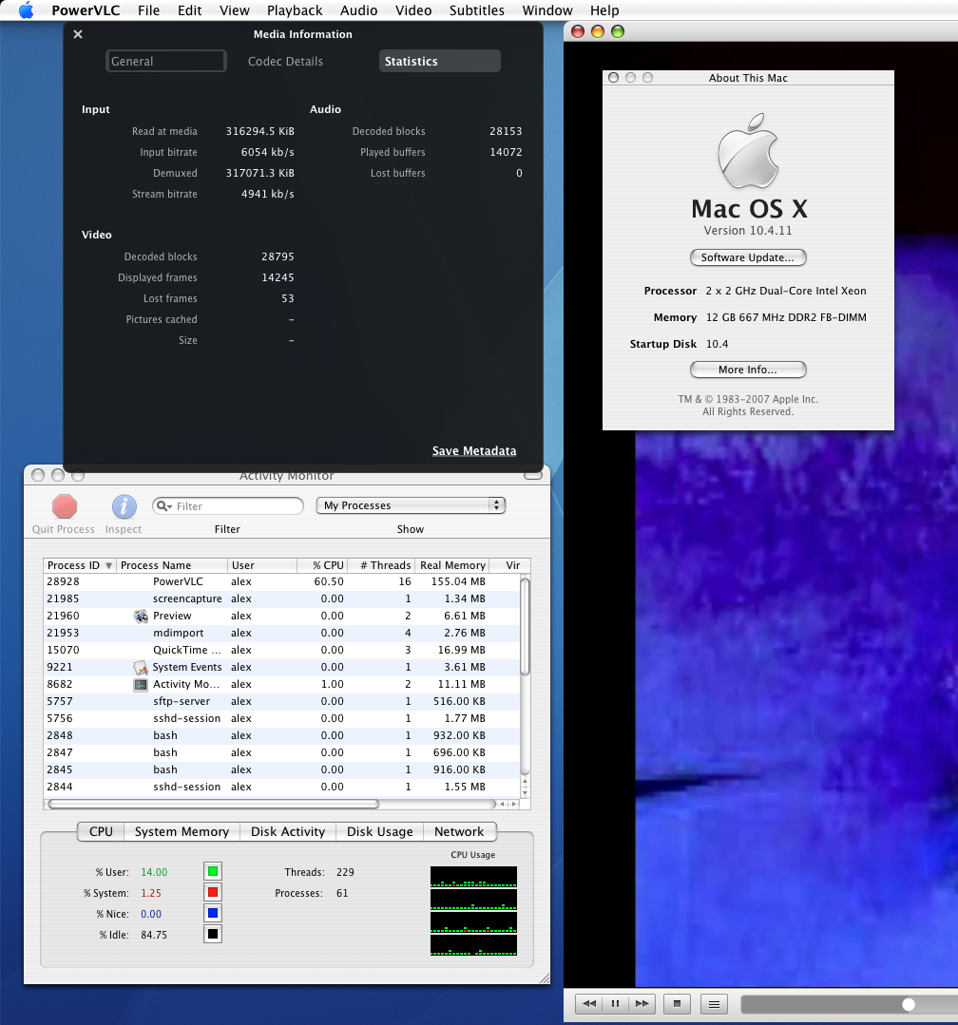This screenshot has height=1025, width=958.
Task: Click the More Info button
Action: click(748, 370)
